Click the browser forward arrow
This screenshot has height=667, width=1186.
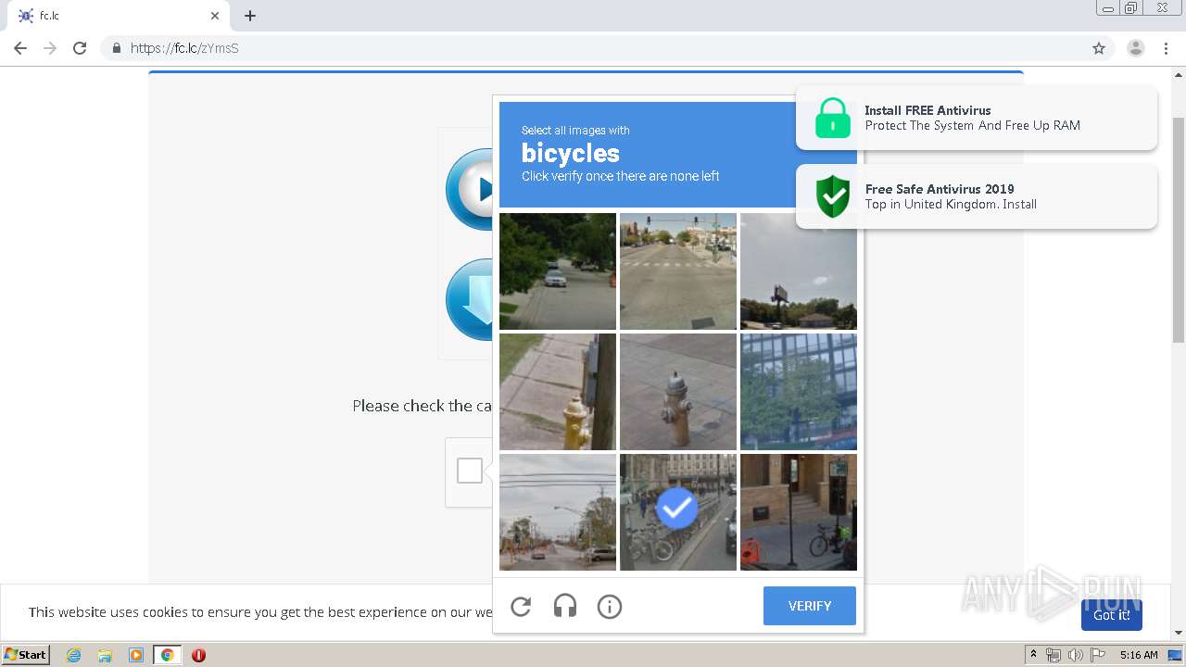click(50, 48)
